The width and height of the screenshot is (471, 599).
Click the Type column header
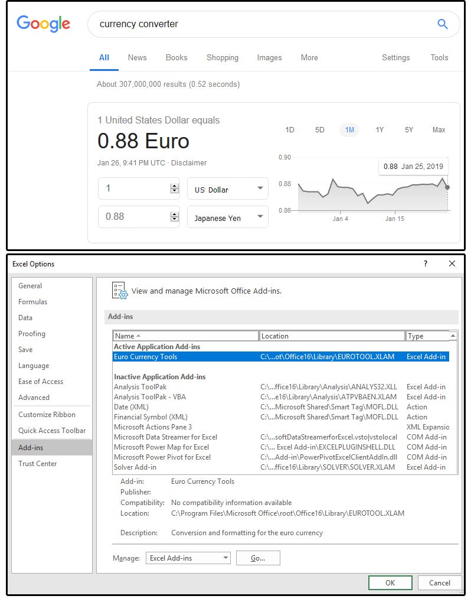click(x=427, y=336)
